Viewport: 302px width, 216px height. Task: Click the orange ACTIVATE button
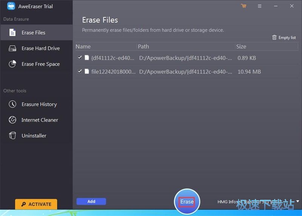tap(36, 204)
